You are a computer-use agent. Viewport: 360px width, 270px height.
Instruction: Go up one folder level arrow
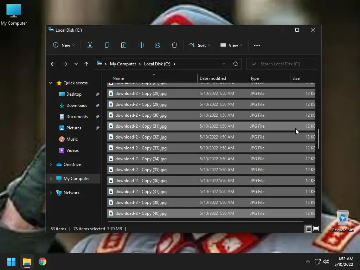tap(86, 64)
